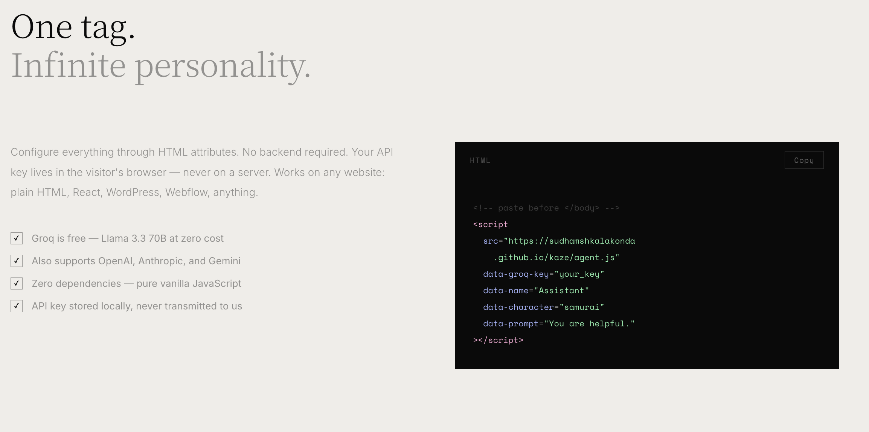Click the '<!-- paste before </body> -->' comment line

546,208
